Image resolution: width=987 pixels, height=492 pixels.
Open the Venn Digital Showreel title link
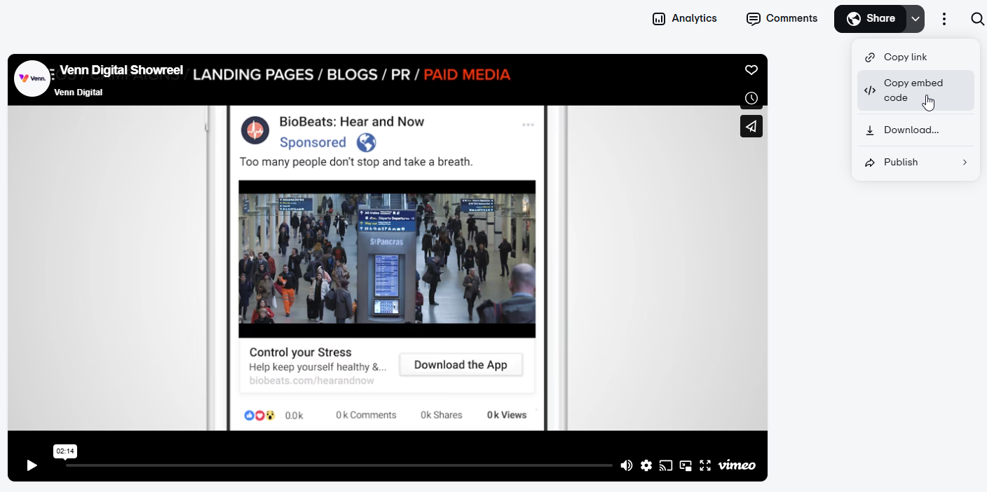pos(121,70)
